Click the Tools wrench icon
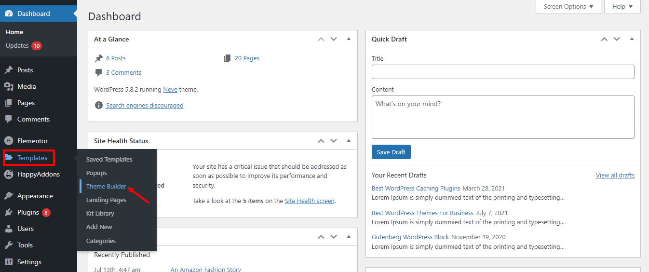Image resolution: width=649 pixels, height=272 pixels. (x=9, y=245)
